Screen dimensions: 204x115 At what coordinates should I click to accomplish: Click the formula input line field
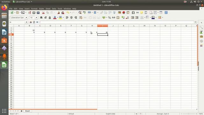117,22
